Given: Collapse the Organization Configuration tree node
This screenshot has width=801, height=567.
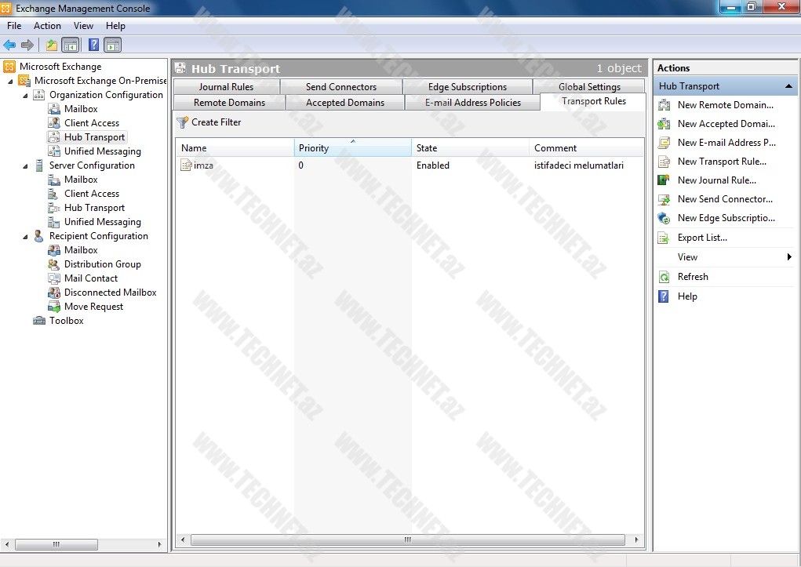Looking at the screenshot, I should click(25, 95).
